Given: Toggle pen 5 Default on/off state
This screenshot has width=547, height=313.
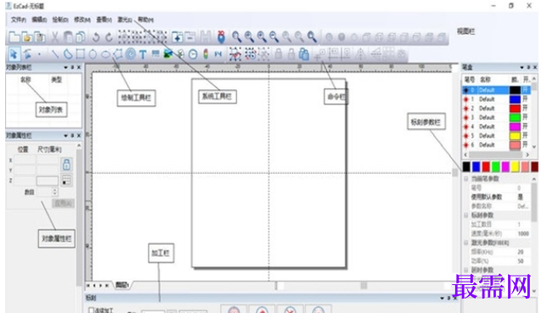Looking at the screenshot, I should pyautogui.click(x=525, y=135).
